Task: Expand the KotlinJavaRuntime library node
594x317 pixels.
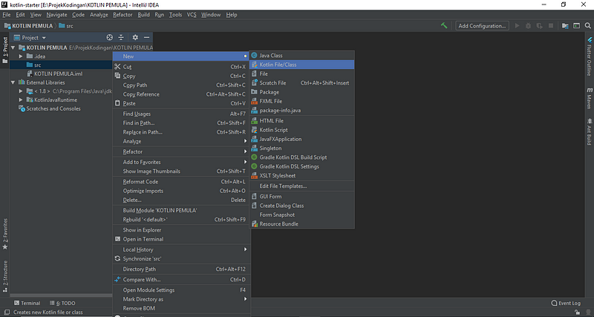Action: pyautogui.click(x=21, y=100)
